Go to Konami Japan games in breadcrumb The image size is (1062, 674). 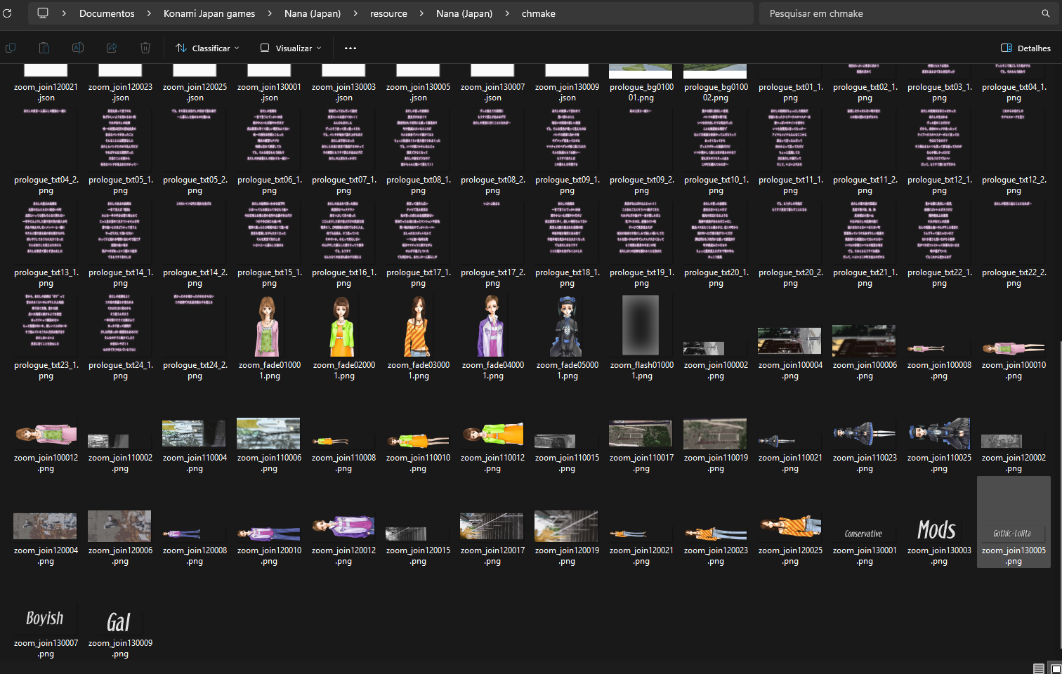[x=209, y=13]
